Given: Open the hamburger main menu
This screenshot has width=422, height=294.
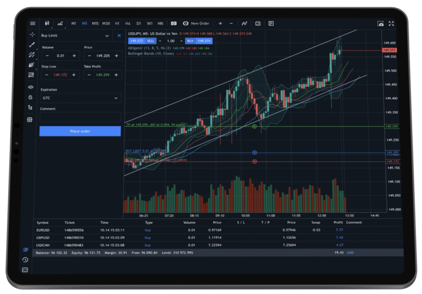Looking at the screenshot, I should [32, 24].
